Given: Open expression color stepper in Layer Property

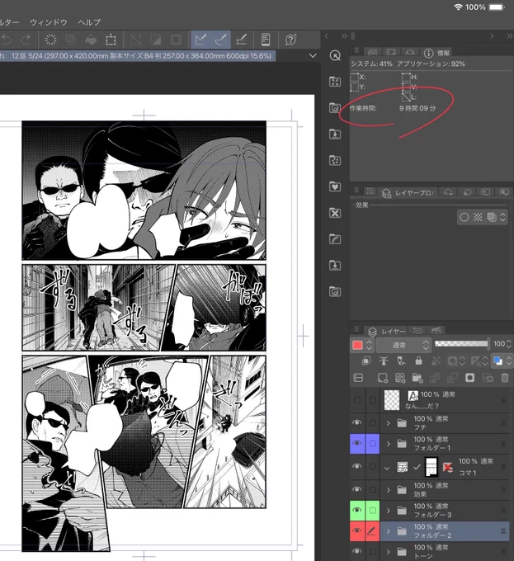Looking at the screenshot, I should (x=502, y=217).
